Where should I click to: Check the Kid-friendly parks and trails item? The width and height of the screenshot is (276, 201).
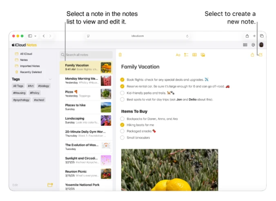[x=122, y=93]
